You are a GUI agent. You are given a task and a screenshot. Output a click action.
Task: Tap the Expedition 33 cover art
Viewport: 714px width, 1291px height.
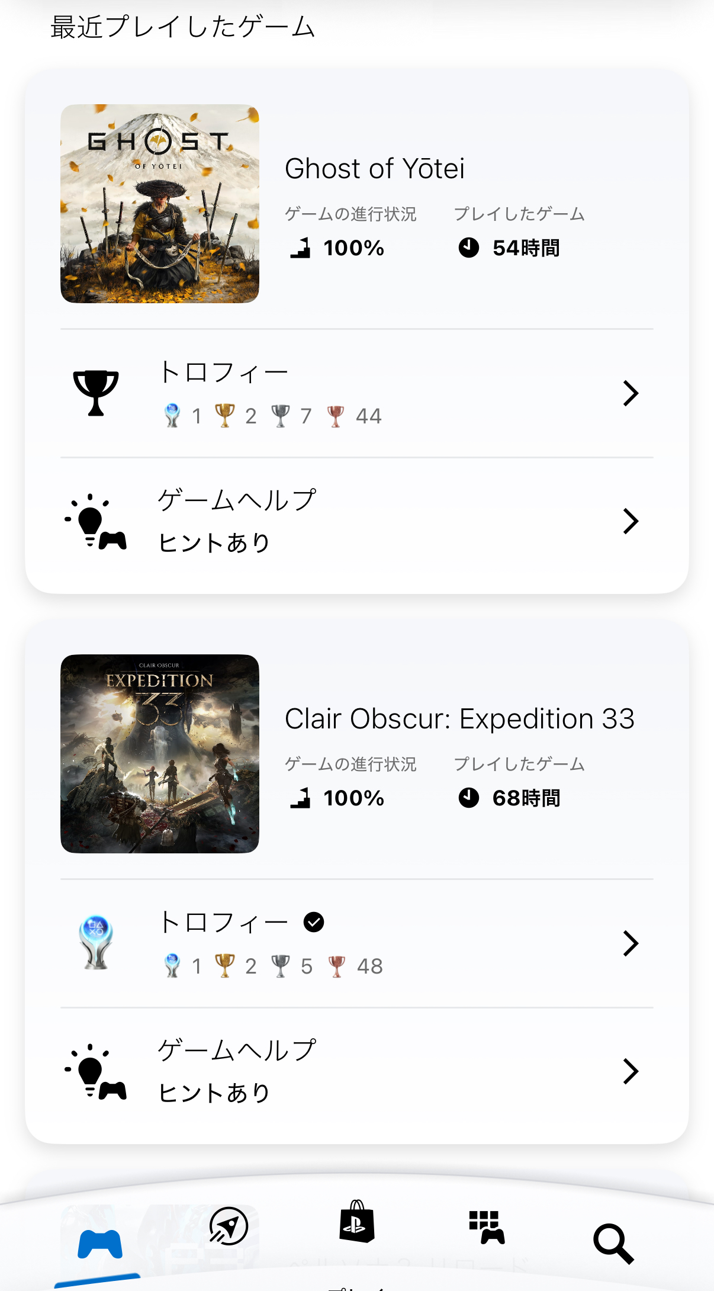[160, 753]
